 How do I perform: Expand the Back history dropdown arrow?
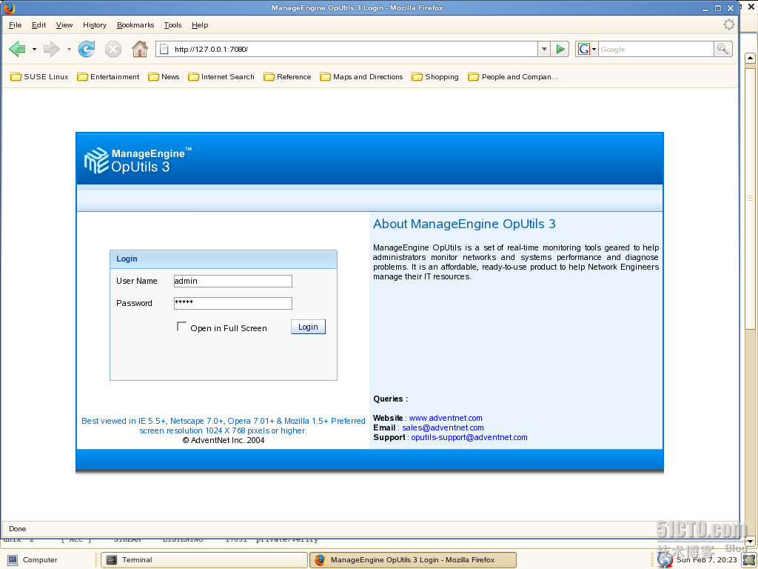[34, 49]
